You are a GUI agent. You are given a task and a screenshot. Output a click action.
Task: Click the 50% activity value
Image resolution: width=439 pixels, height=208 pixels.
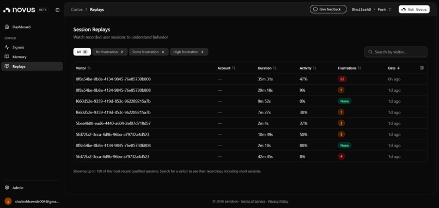click(303, 135)
